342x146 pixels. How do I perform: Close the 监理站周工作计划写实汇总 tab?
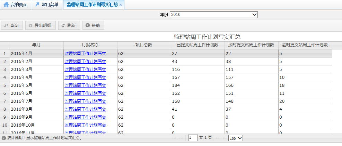click(x=120, y=5)
